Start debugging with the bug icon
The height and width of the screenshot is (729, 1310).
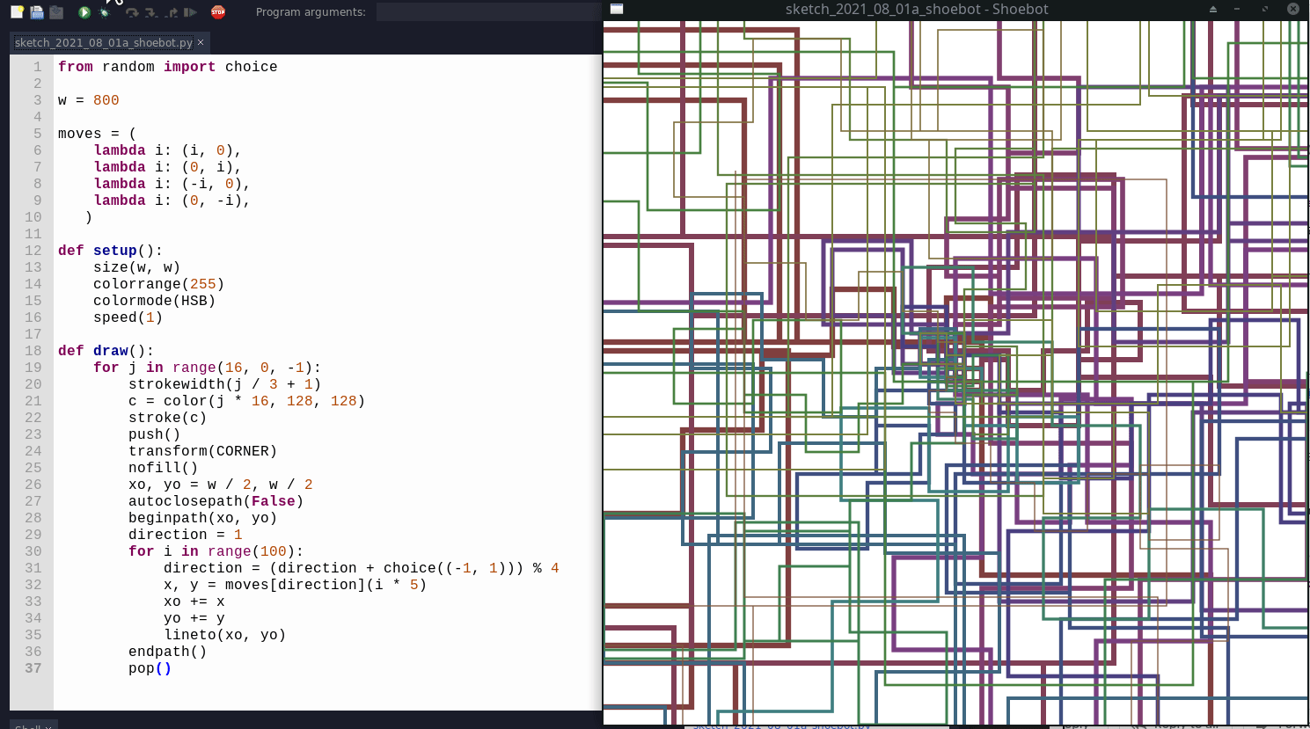point(104,12)
